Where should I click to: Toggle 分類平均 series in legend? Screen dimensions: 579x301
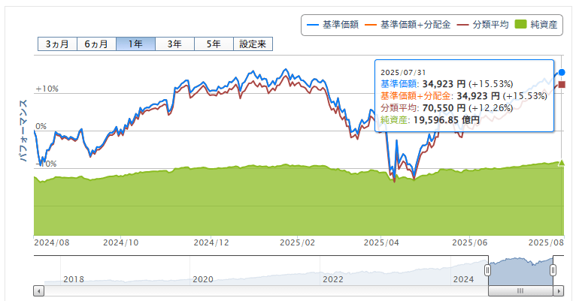pyautogui.click(x=483, y=25)
